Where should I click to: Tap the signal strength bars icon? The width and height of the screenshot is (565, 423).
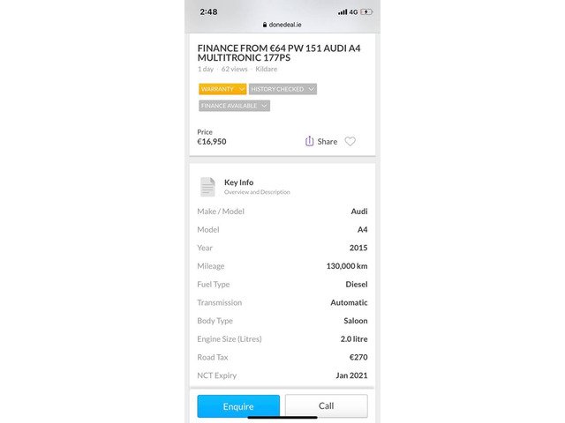click(343, 11)
